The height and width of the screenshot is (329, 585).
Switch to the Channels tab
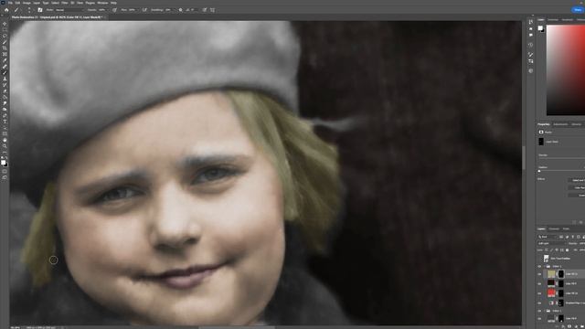pyautogui.click(x=554, y=228)
